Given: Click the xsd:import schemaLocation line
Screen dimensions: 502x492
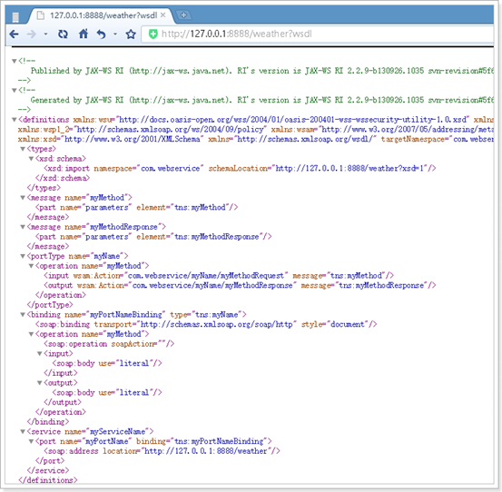Looking at the screenshot, I should pyautogui.click(x=240, y=168).
